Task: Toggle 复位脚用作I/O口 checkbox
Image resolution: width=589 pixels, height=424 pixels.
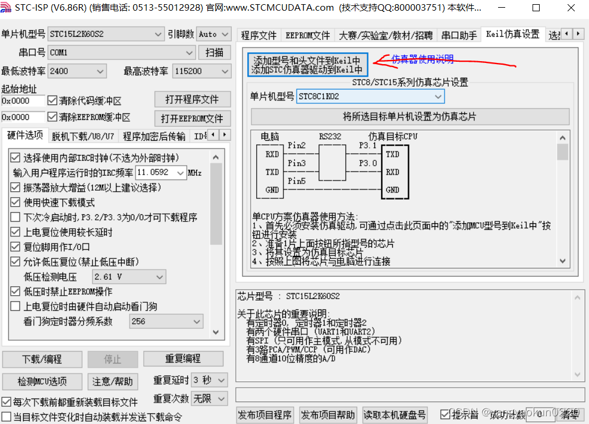Action: click(15, 246)
